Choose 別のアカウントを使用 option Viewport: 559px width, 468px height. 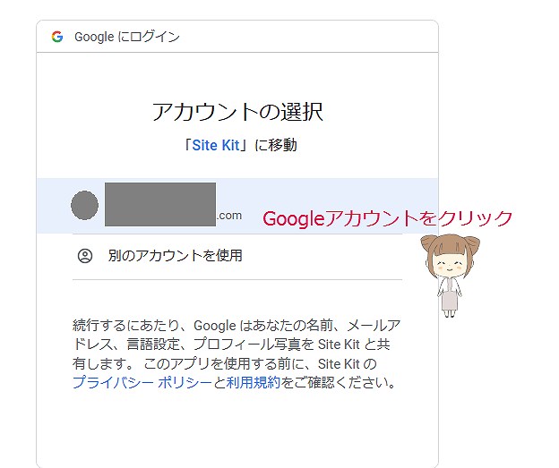point(237,256)
